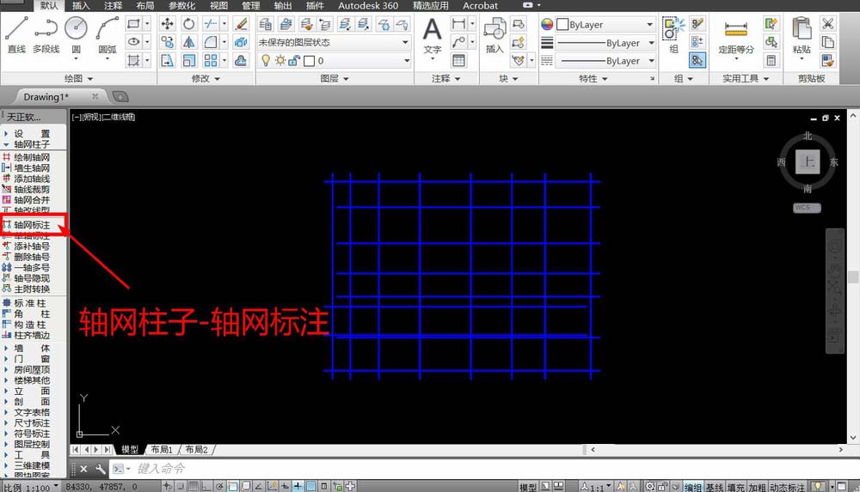Click the 二维线框 visual style label
This screenshot has height=492, width=860.
(119, 117)
